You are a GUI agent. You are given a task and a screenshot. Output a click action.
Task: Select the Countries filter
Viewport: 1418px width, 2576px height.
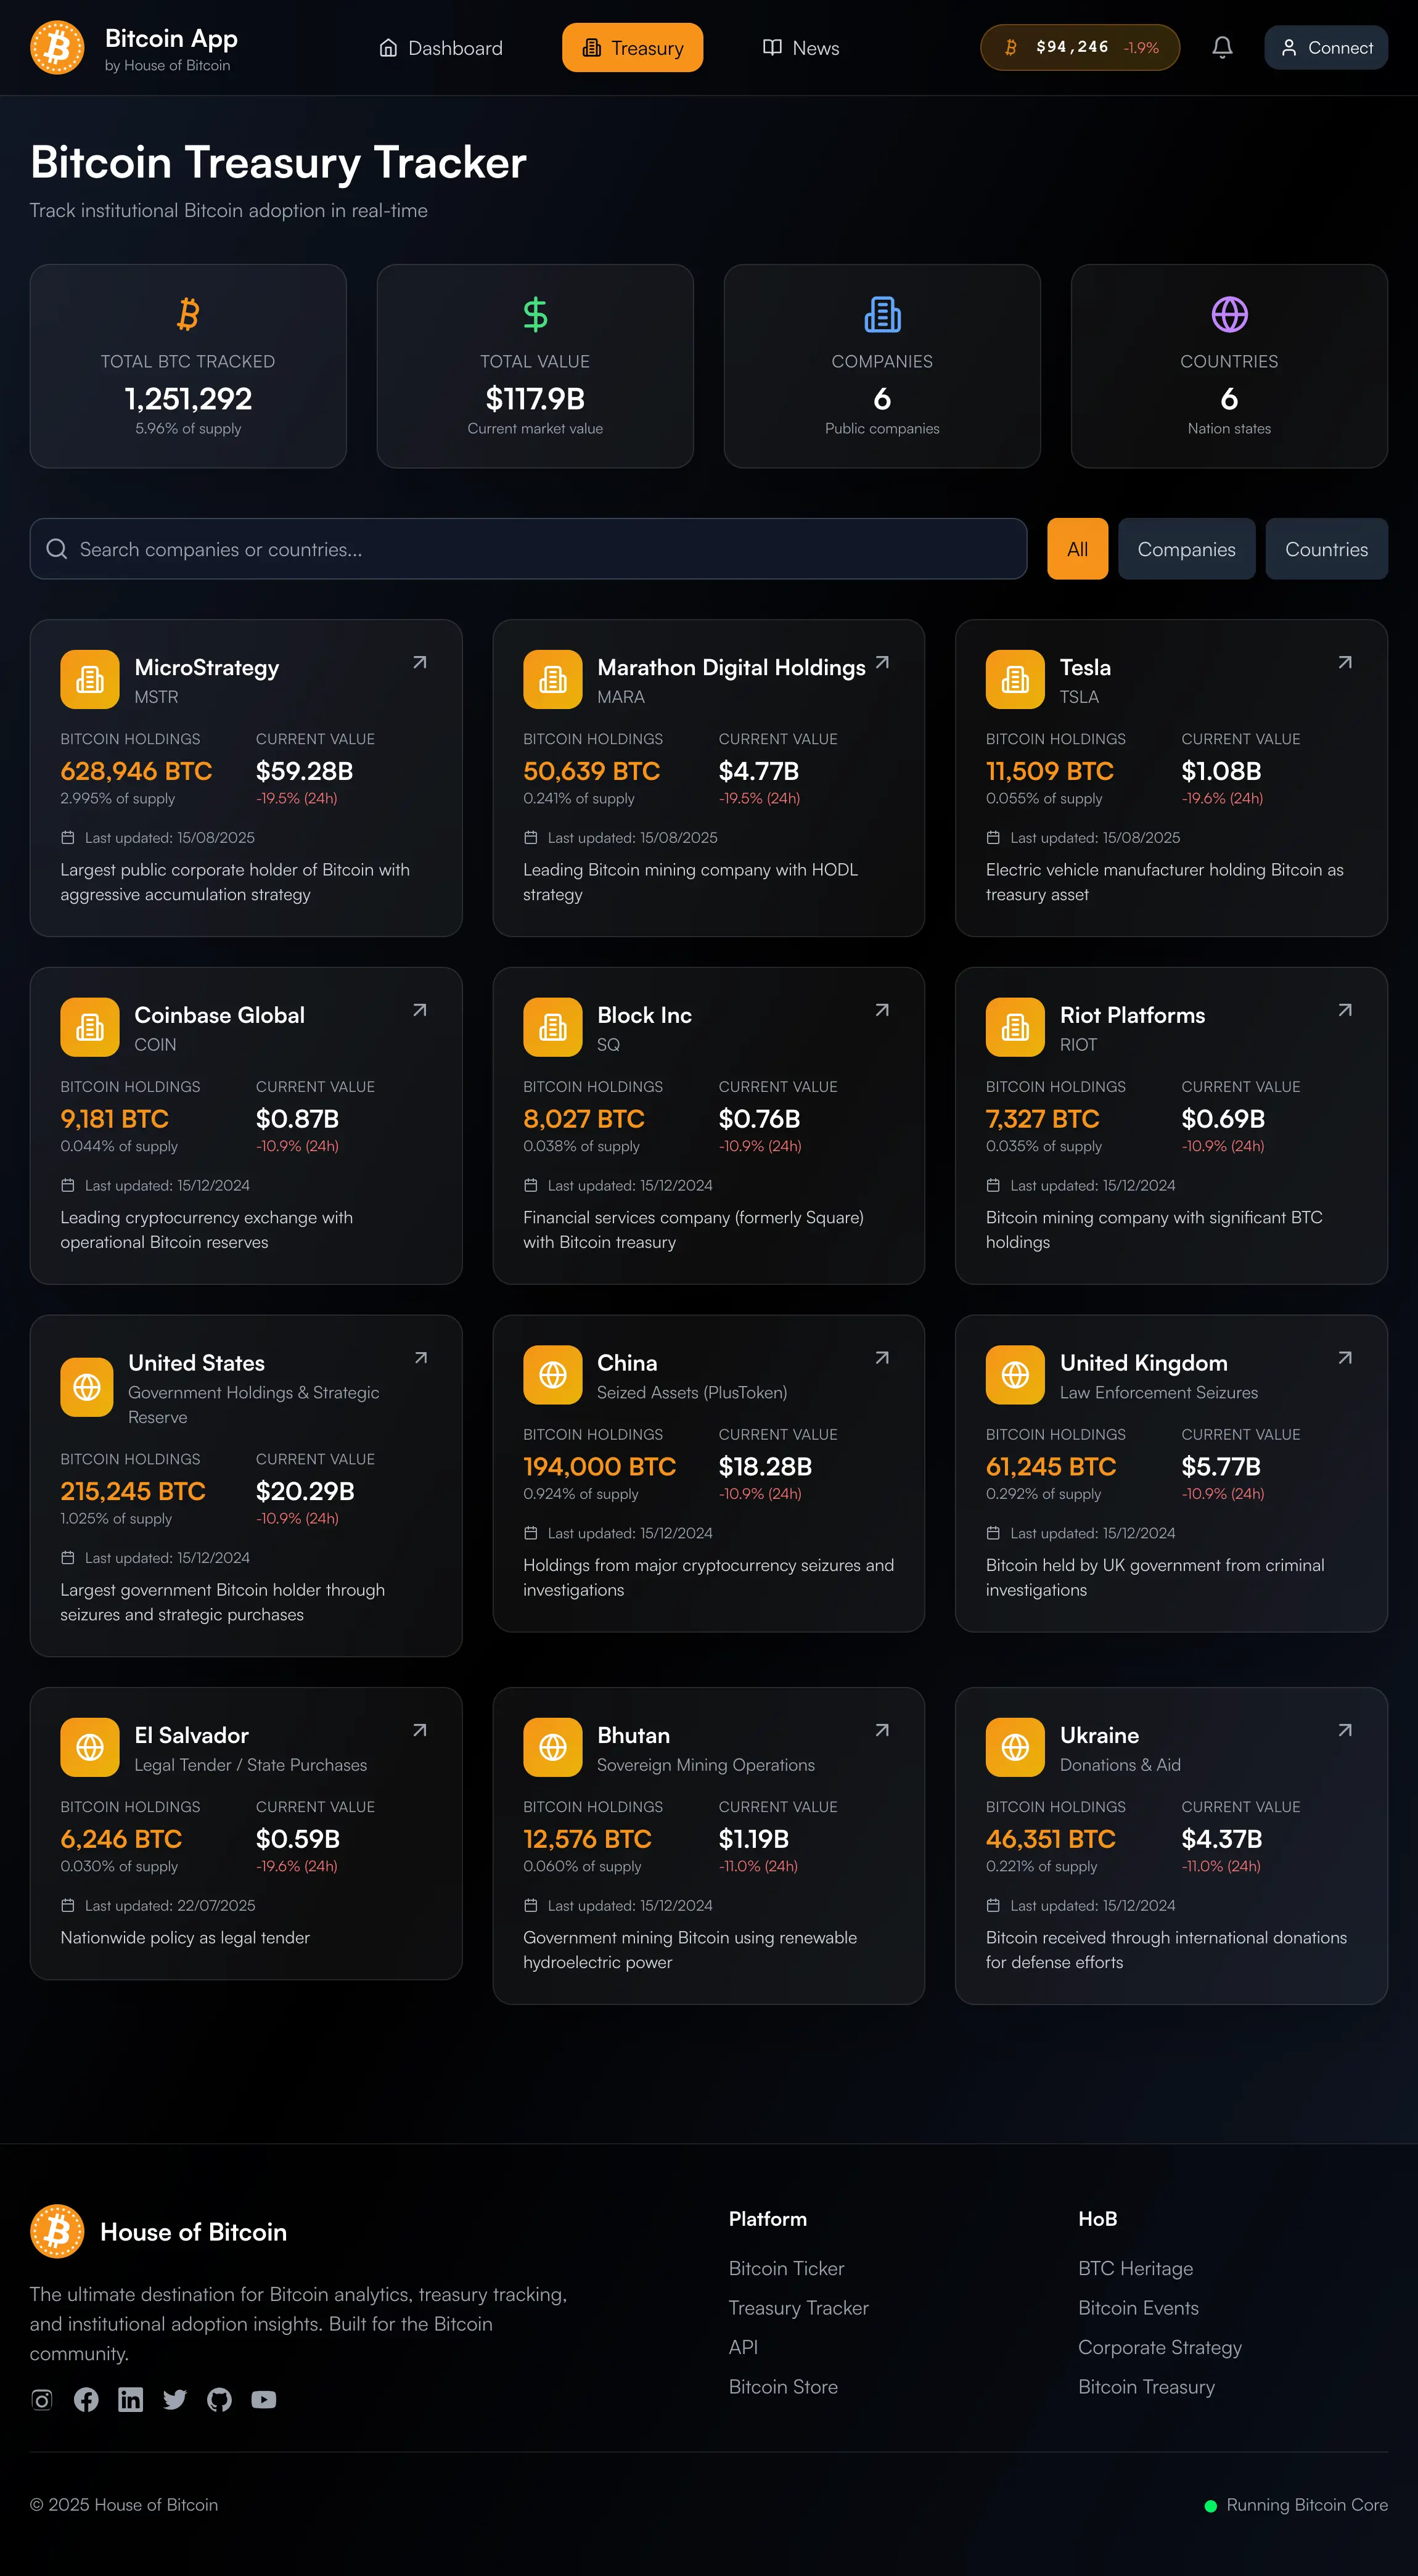click(x=1327, y=549)
